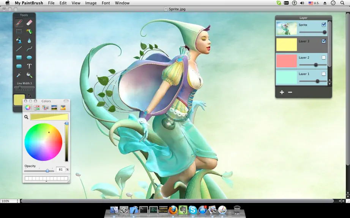The height and width of the screenshot is (218, 350).
Task: Click the volume icon in menu bar
Action: coord(302,3)
